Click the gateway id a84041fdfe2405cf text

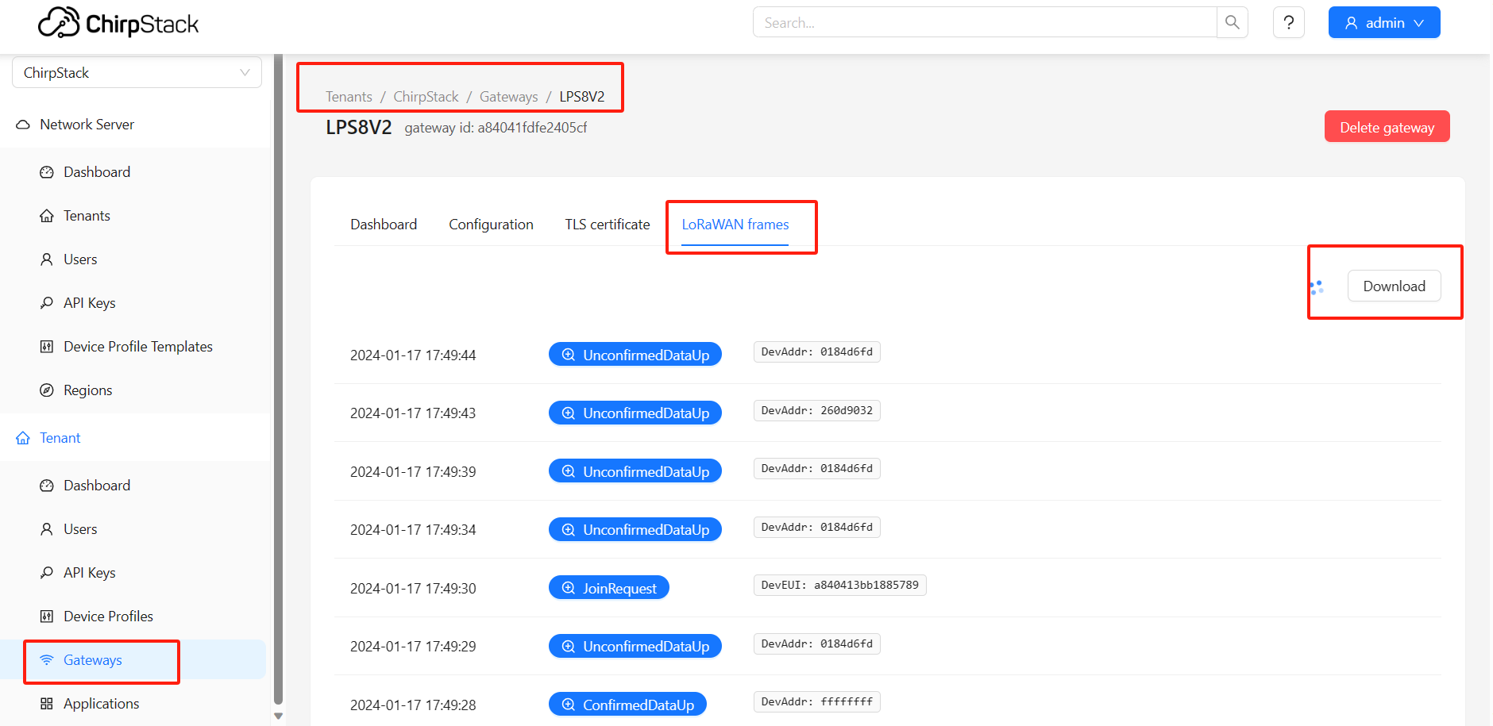pyautogui.click(x=496, y=128)
